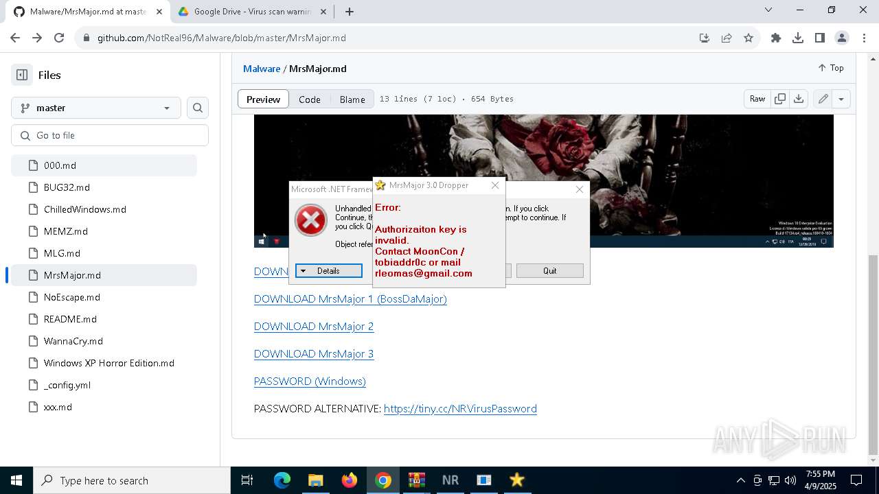Jump to Top of file
This screenshot has height=494, width=879.
click(830, 68)
